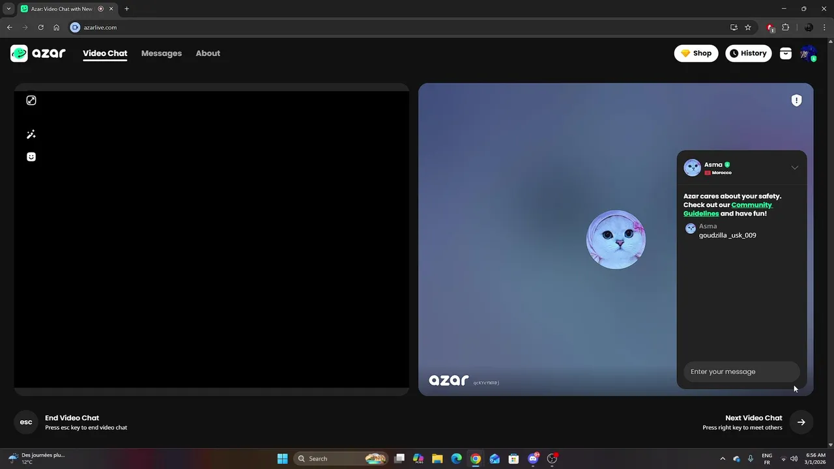This screenshot has width=834, height=469.
Task: Select the goudzilla _usk_009 chat message
Action: click(728, 235)
